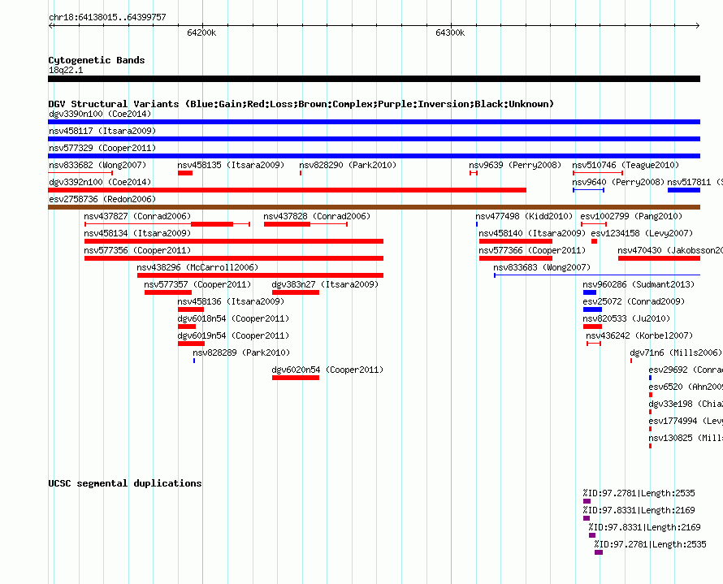Image resolution: width=723 pixels, height=584 pixels.
Task: Click the 64200k ruler tick label
Action: [201, 32]
